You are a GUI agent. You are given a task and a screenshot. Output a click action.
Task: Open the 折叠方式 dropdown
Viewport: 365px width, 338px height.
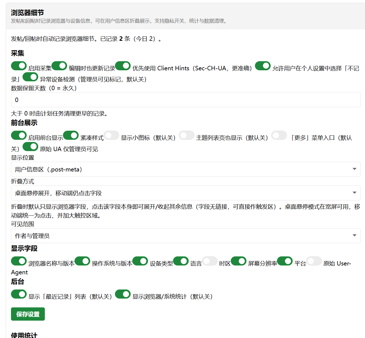tap(186, 193)
